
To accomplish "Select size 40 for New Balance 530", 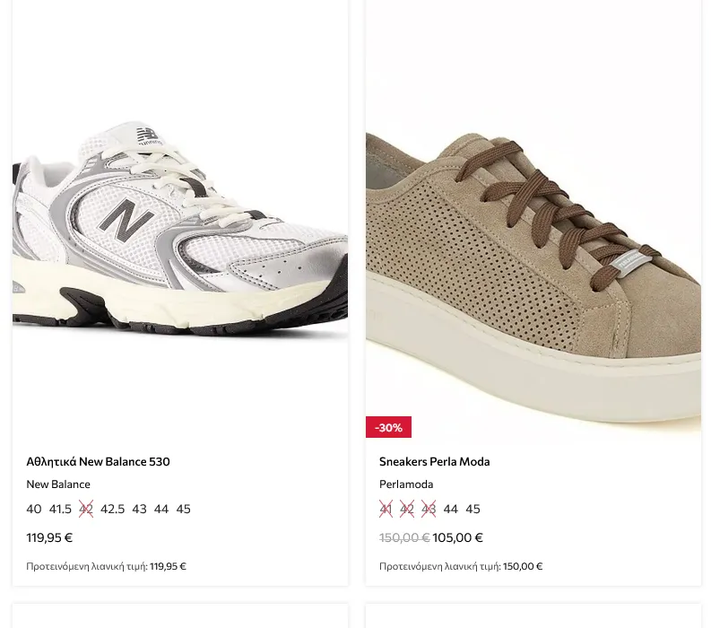I will (34, 509).
